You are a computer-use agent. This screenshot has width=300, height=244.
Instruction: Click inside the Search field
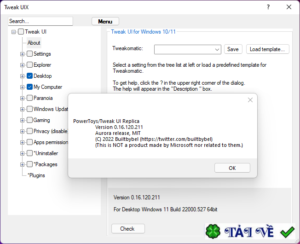(40, 21)
